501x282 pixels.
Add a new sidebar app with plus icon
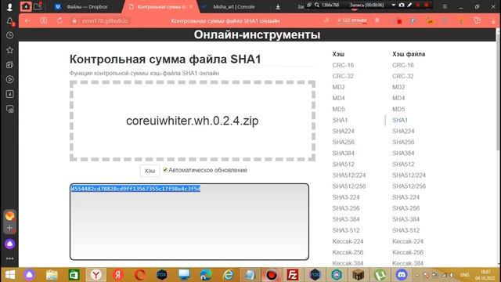click(9, 228)
